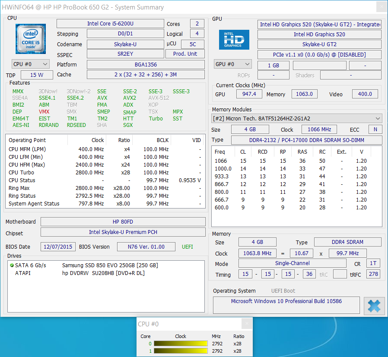Select the Samsung SSD 850 EVO drive row

pyautogui.click(x=106, y=265)
